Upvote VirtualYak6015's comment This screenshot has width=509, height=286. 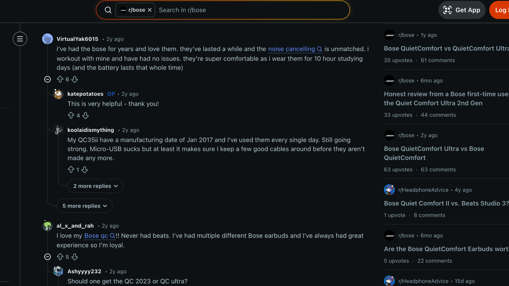click(60, 79)
